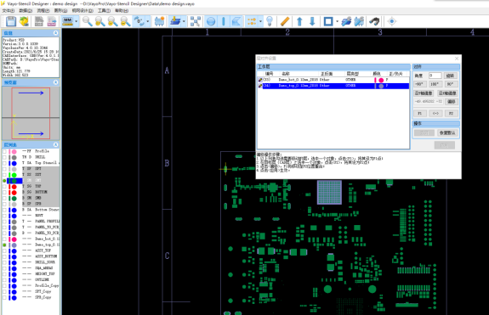
Task: Toggle the DRILL_ZONE layer checkbox
Action: point(4,262)
